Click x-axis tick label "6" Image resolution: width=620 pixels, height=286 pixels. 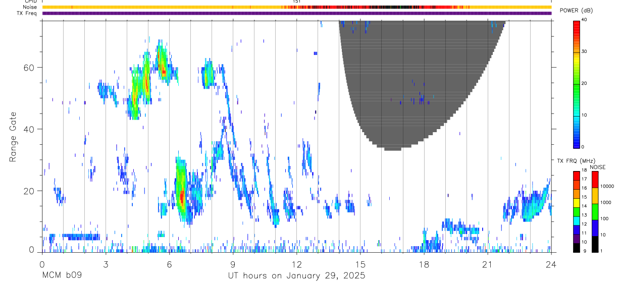coord(169,264)
